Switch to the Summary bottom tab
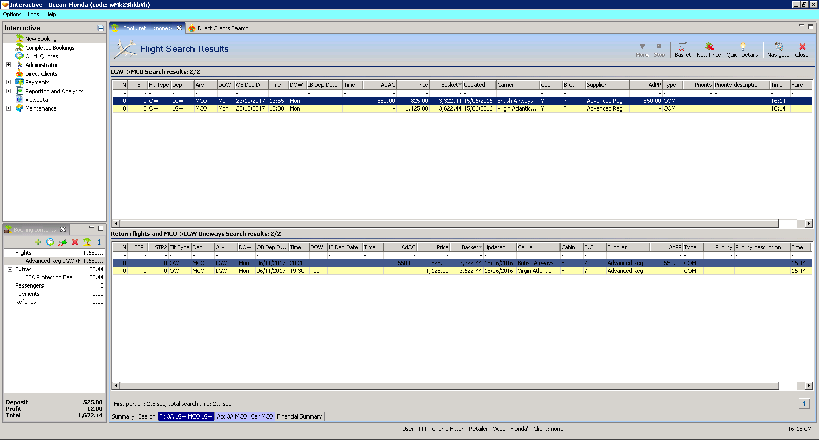 123,416
